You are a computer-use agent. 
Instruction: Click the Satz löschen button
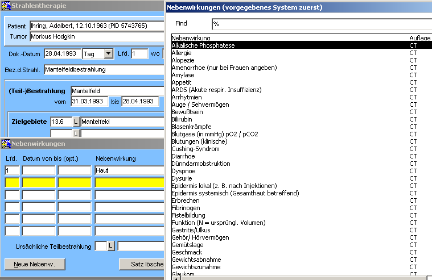[x=141, y=265]
